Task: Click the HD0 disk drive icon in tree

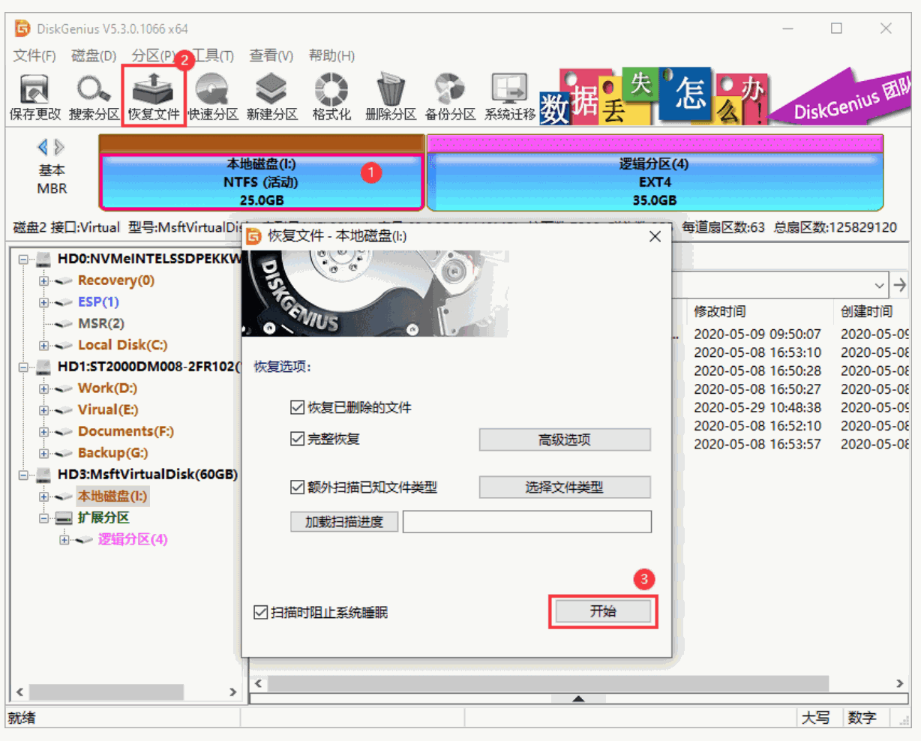Action: (x=44, y=259)
